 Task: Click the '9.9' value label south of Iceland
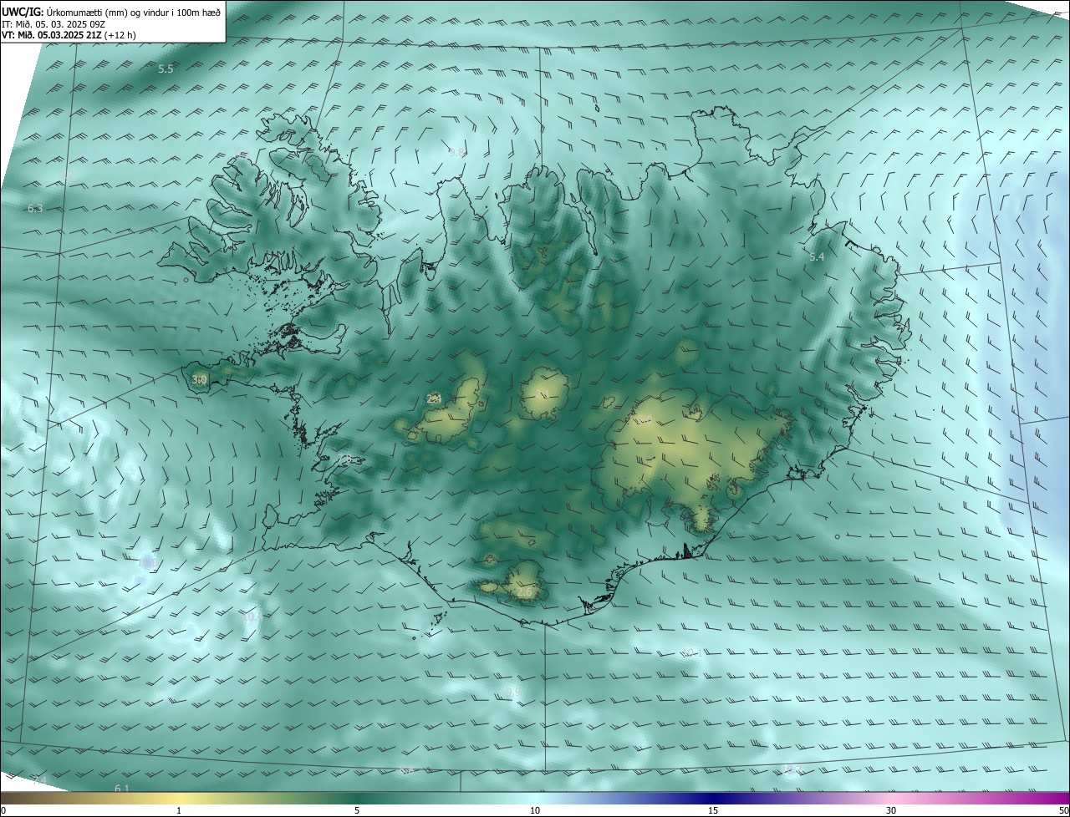[514, 693]
